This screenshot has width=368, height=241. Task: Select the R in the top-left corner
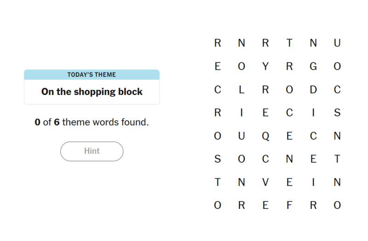(x=218, y=43)
